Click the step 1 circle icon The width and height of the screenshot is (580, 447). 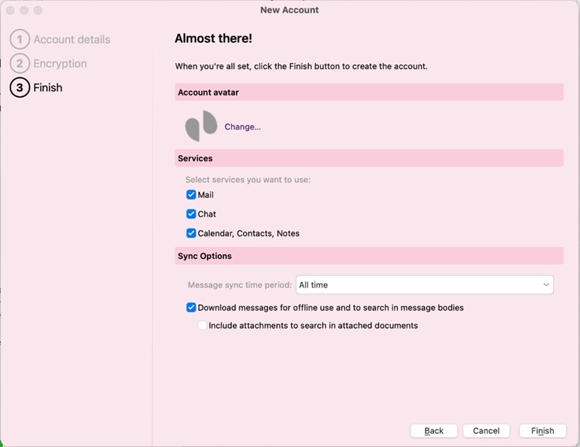point(20,39)
